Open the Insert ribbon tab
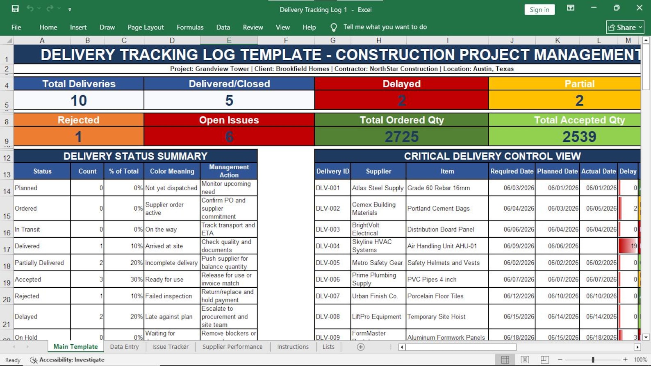 pyautogui.click(x=78, y=27)
